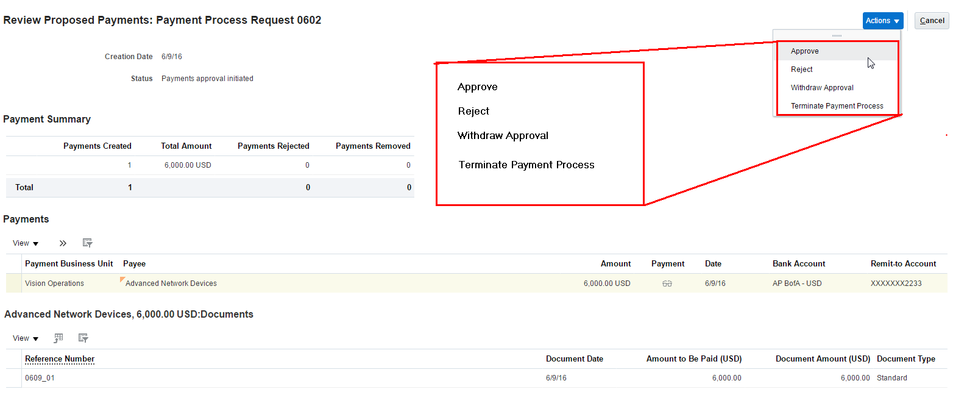953x403 pixels.
Task: Click the Date column header in Payments table
Action: point(713,264)
